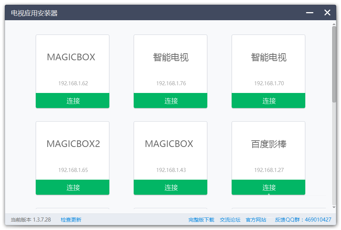Click the IP address 192.168.1.76
The image size is (341, 230).
click(x=171, y=83)
